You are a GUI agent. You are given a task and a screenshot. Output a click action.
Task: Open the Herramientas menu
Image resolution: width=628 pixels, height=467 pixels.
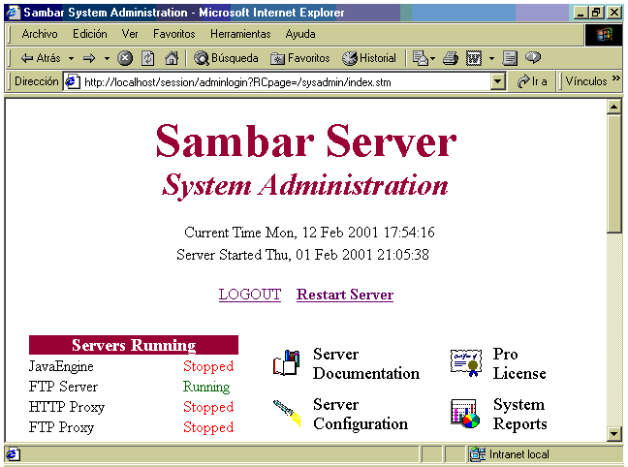tap(240, 34)
